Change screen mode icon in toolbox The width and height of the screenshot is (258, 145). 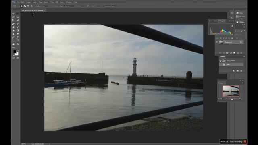(x=18, y=58)
